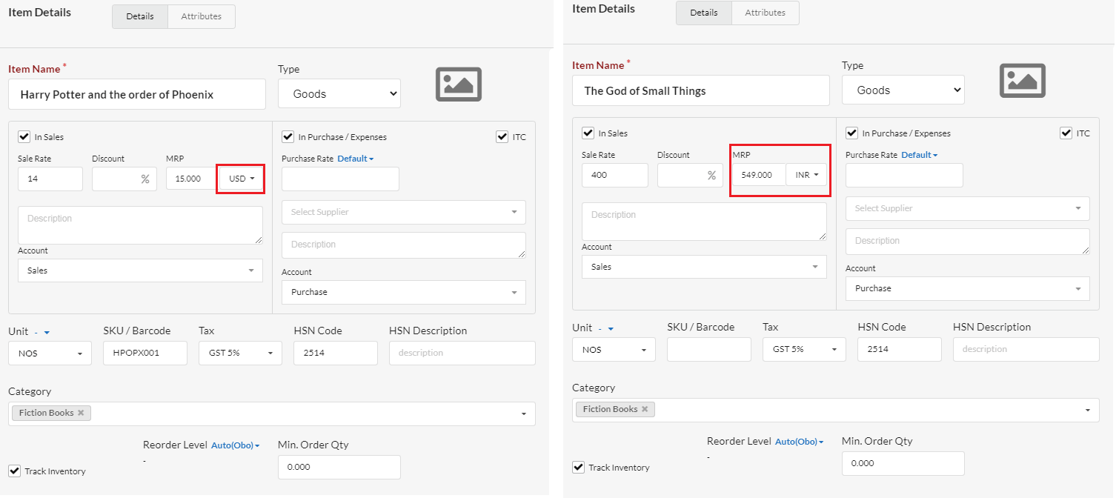Switch to Details tab in left form

[140, 16]
